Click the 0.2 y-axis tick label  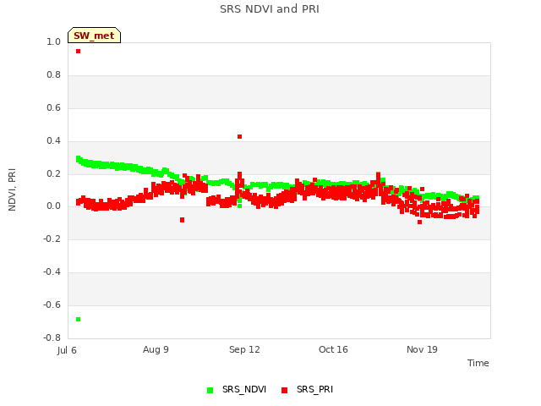tap(53, 173)
